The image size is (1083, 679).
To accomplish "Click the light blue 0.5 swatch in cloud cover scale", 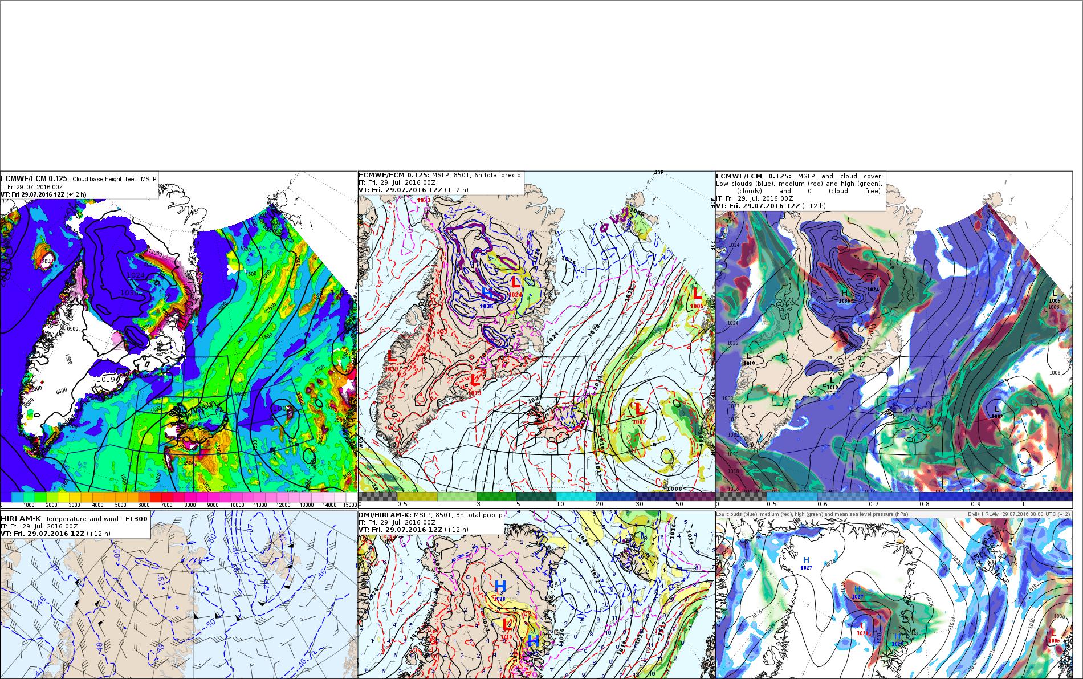I will 793,497.
